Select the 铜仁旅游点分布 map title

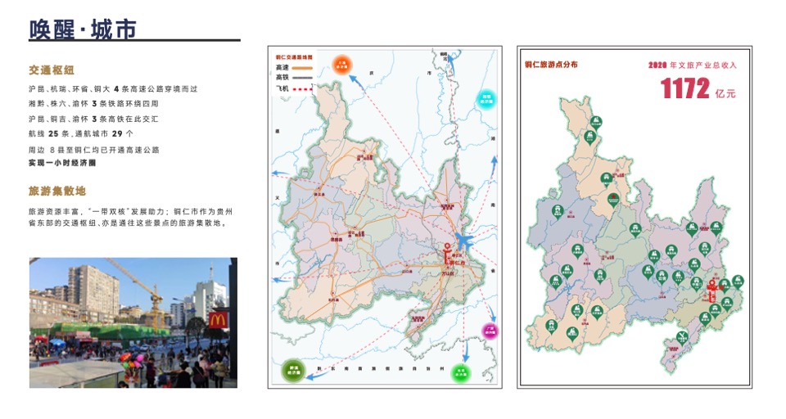click(x=550, y=64)
